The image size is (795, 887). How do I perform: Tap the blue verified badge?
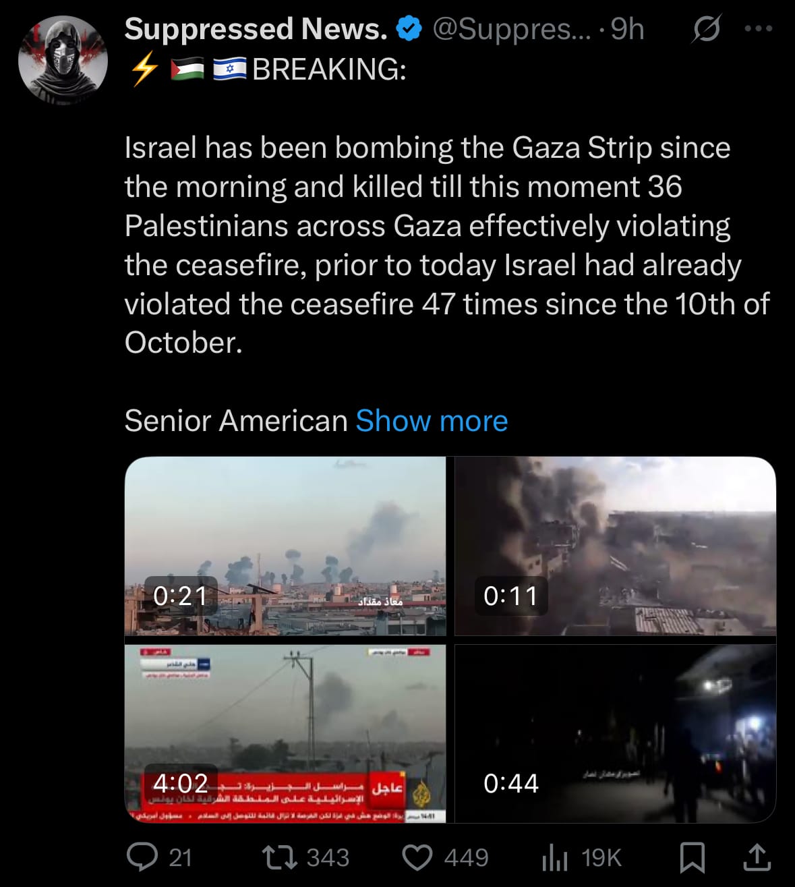[409, 29]
